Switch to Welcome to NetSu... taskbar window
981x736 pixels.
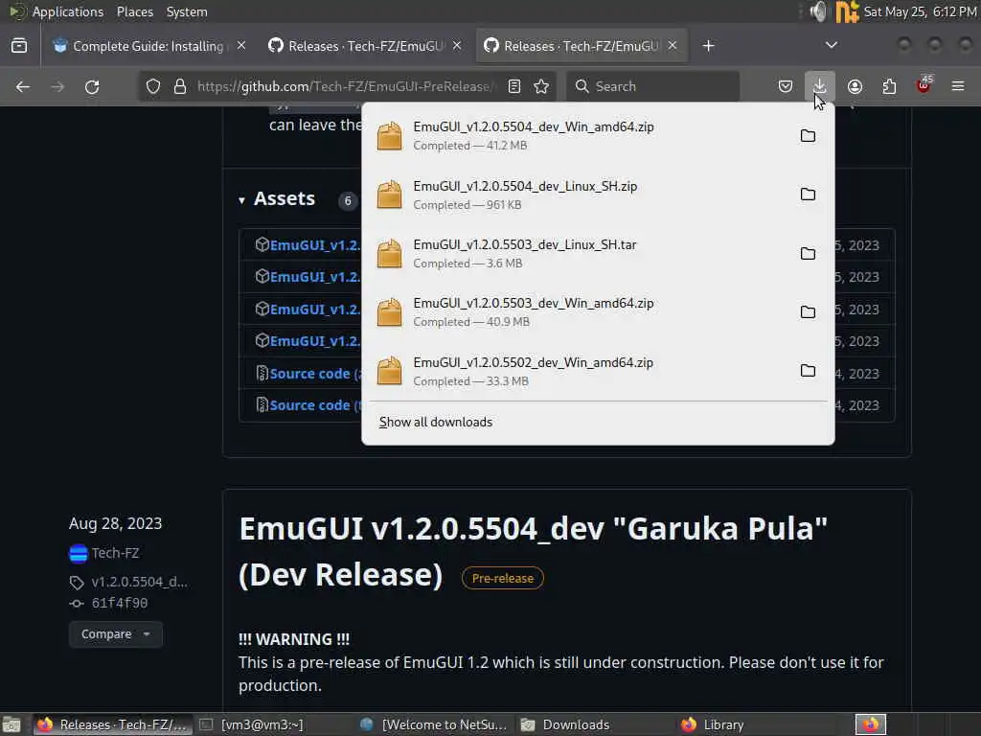pyautogui.click(x=435, y=724)
